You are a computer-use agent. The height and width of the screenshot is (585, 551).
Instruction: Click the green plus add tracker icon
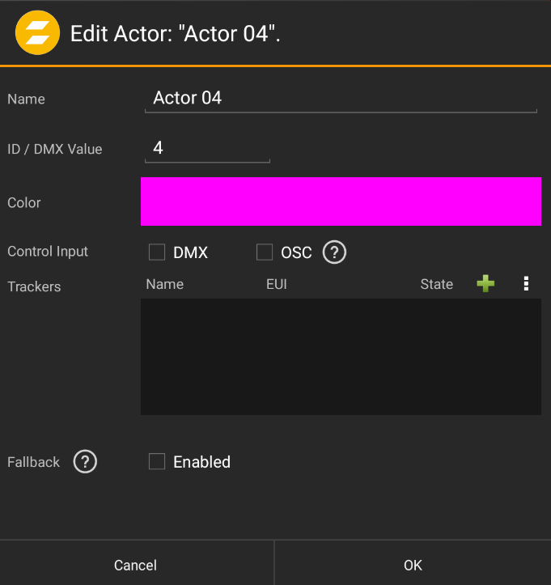coord(485,283)
